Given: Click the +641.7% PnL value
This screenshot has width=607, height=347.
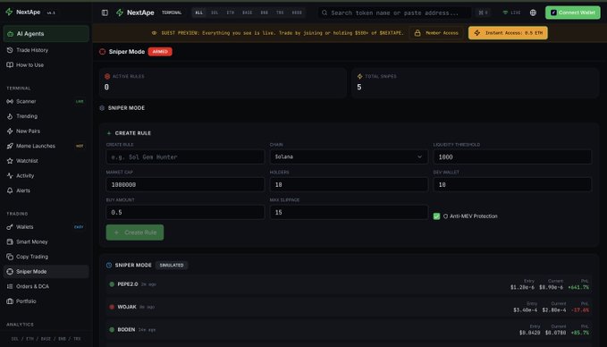Looking at the screenshot, I should (578, 287).
